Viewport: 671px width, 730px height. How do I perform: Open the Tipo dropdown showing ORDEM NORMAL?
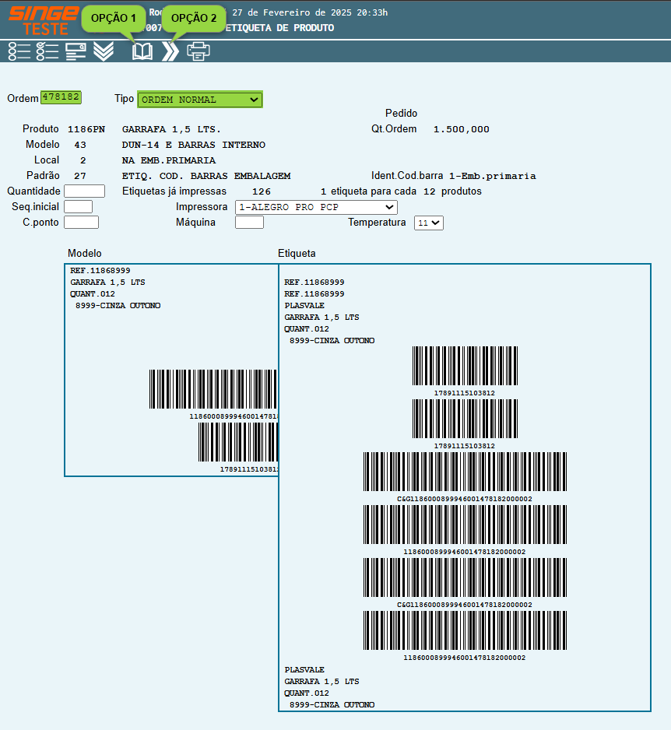(x=200, y=100)
